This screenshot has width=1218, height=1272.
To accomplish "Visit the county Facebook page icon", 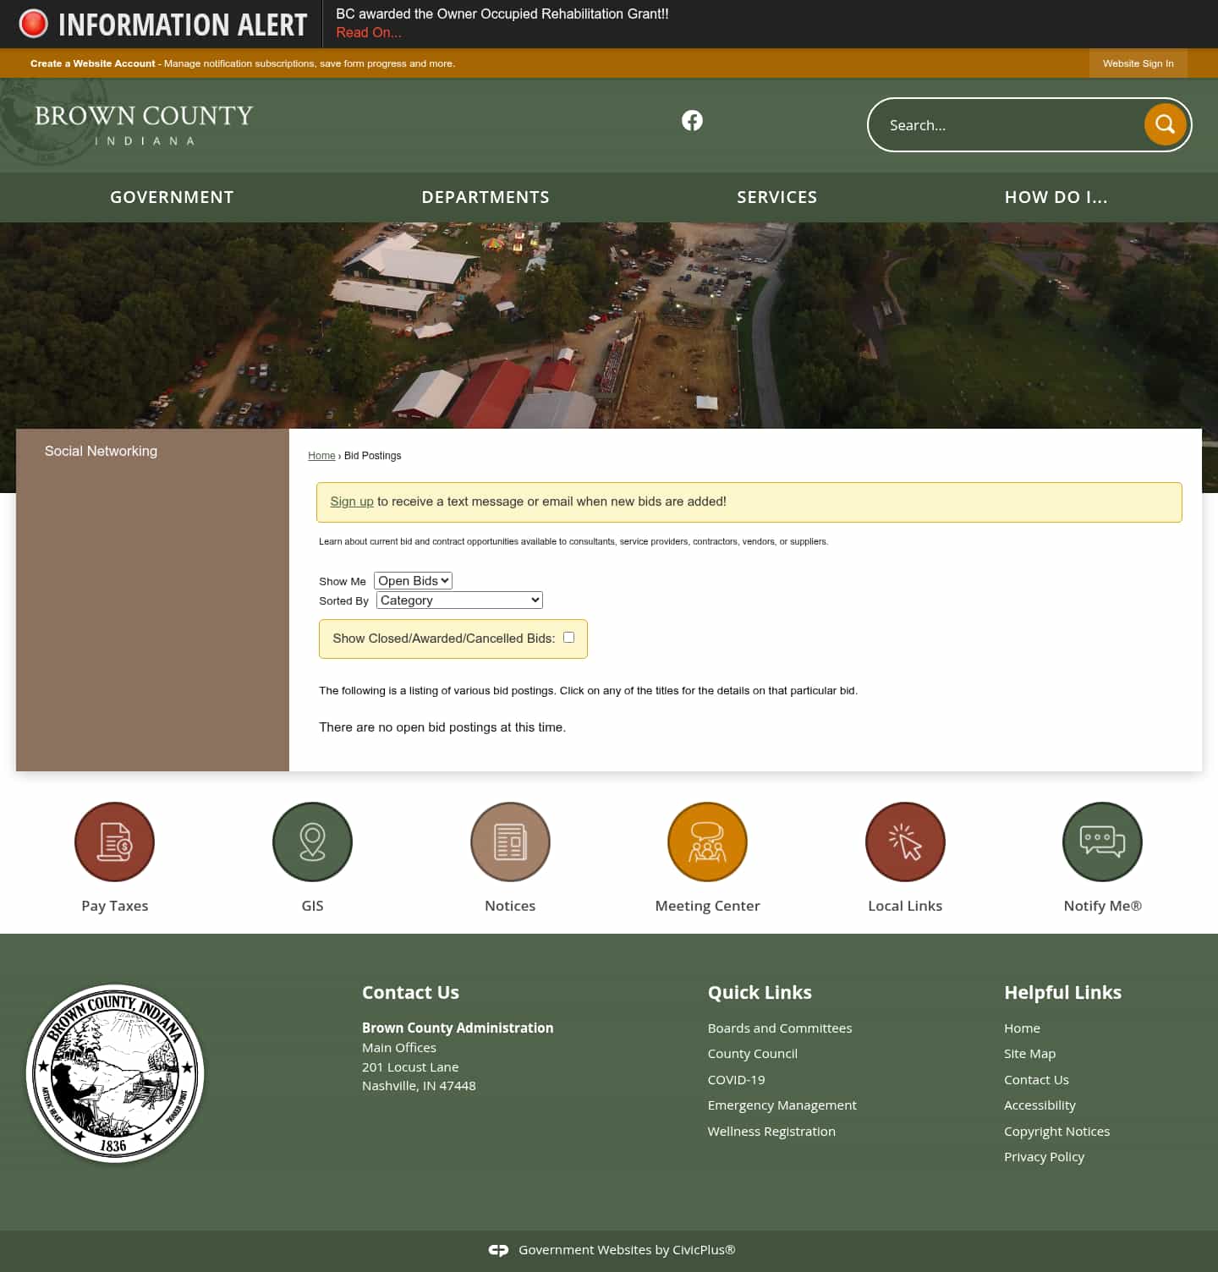I will (692, 120).
